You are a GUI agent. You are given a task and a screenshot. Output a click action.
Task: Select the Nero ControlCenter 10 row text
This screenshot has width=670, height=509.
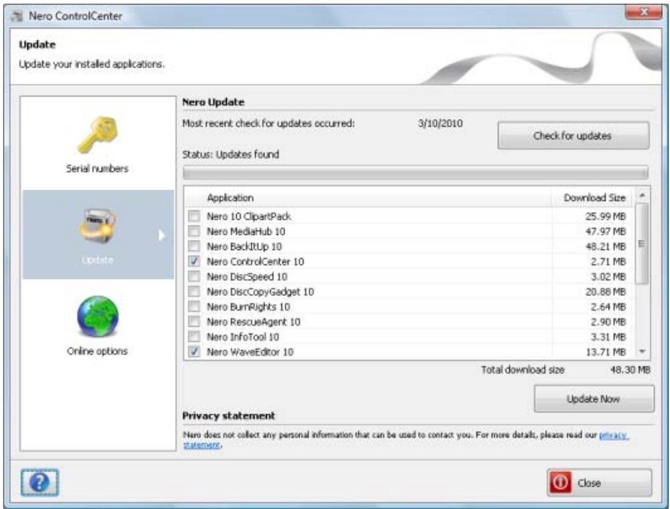(x=255, y=261)
